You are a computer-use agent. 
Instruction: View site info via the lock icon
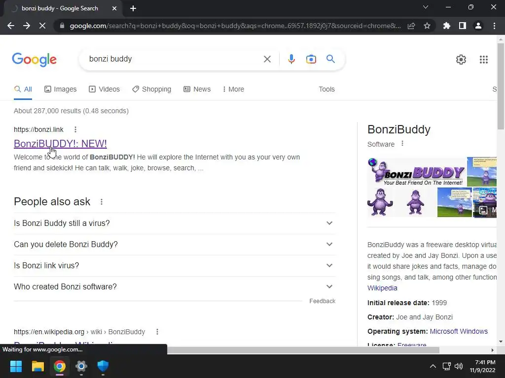tap(62, 26)
